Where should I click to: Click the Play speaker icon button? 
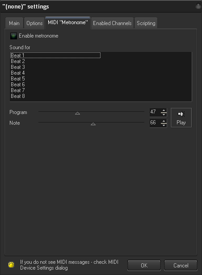(181, 118)
